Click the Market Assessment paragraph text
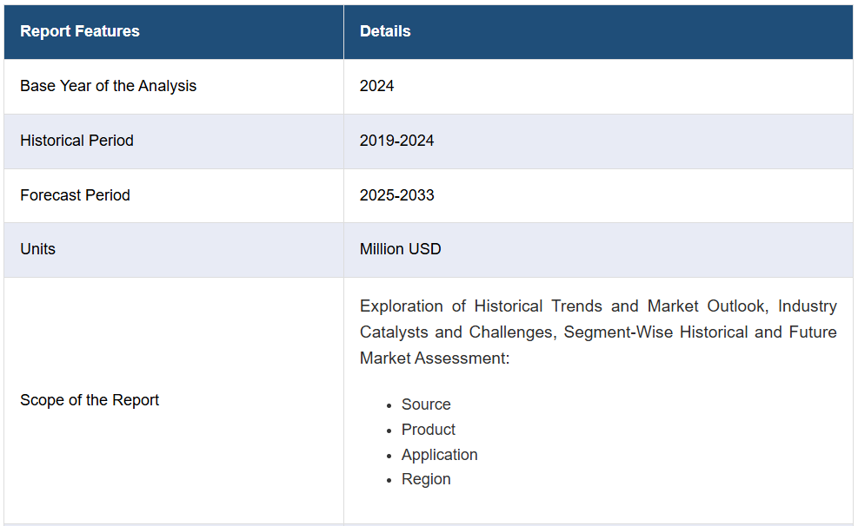 point(598,332)
